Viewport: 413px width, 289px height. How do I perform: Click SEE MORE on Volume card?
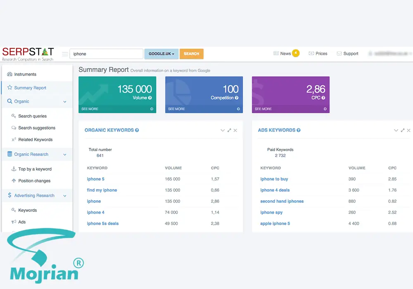90,109
